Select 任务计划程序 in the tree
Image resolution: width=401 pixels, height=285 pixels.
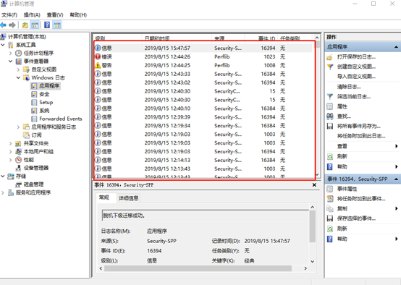click(38, 53)
